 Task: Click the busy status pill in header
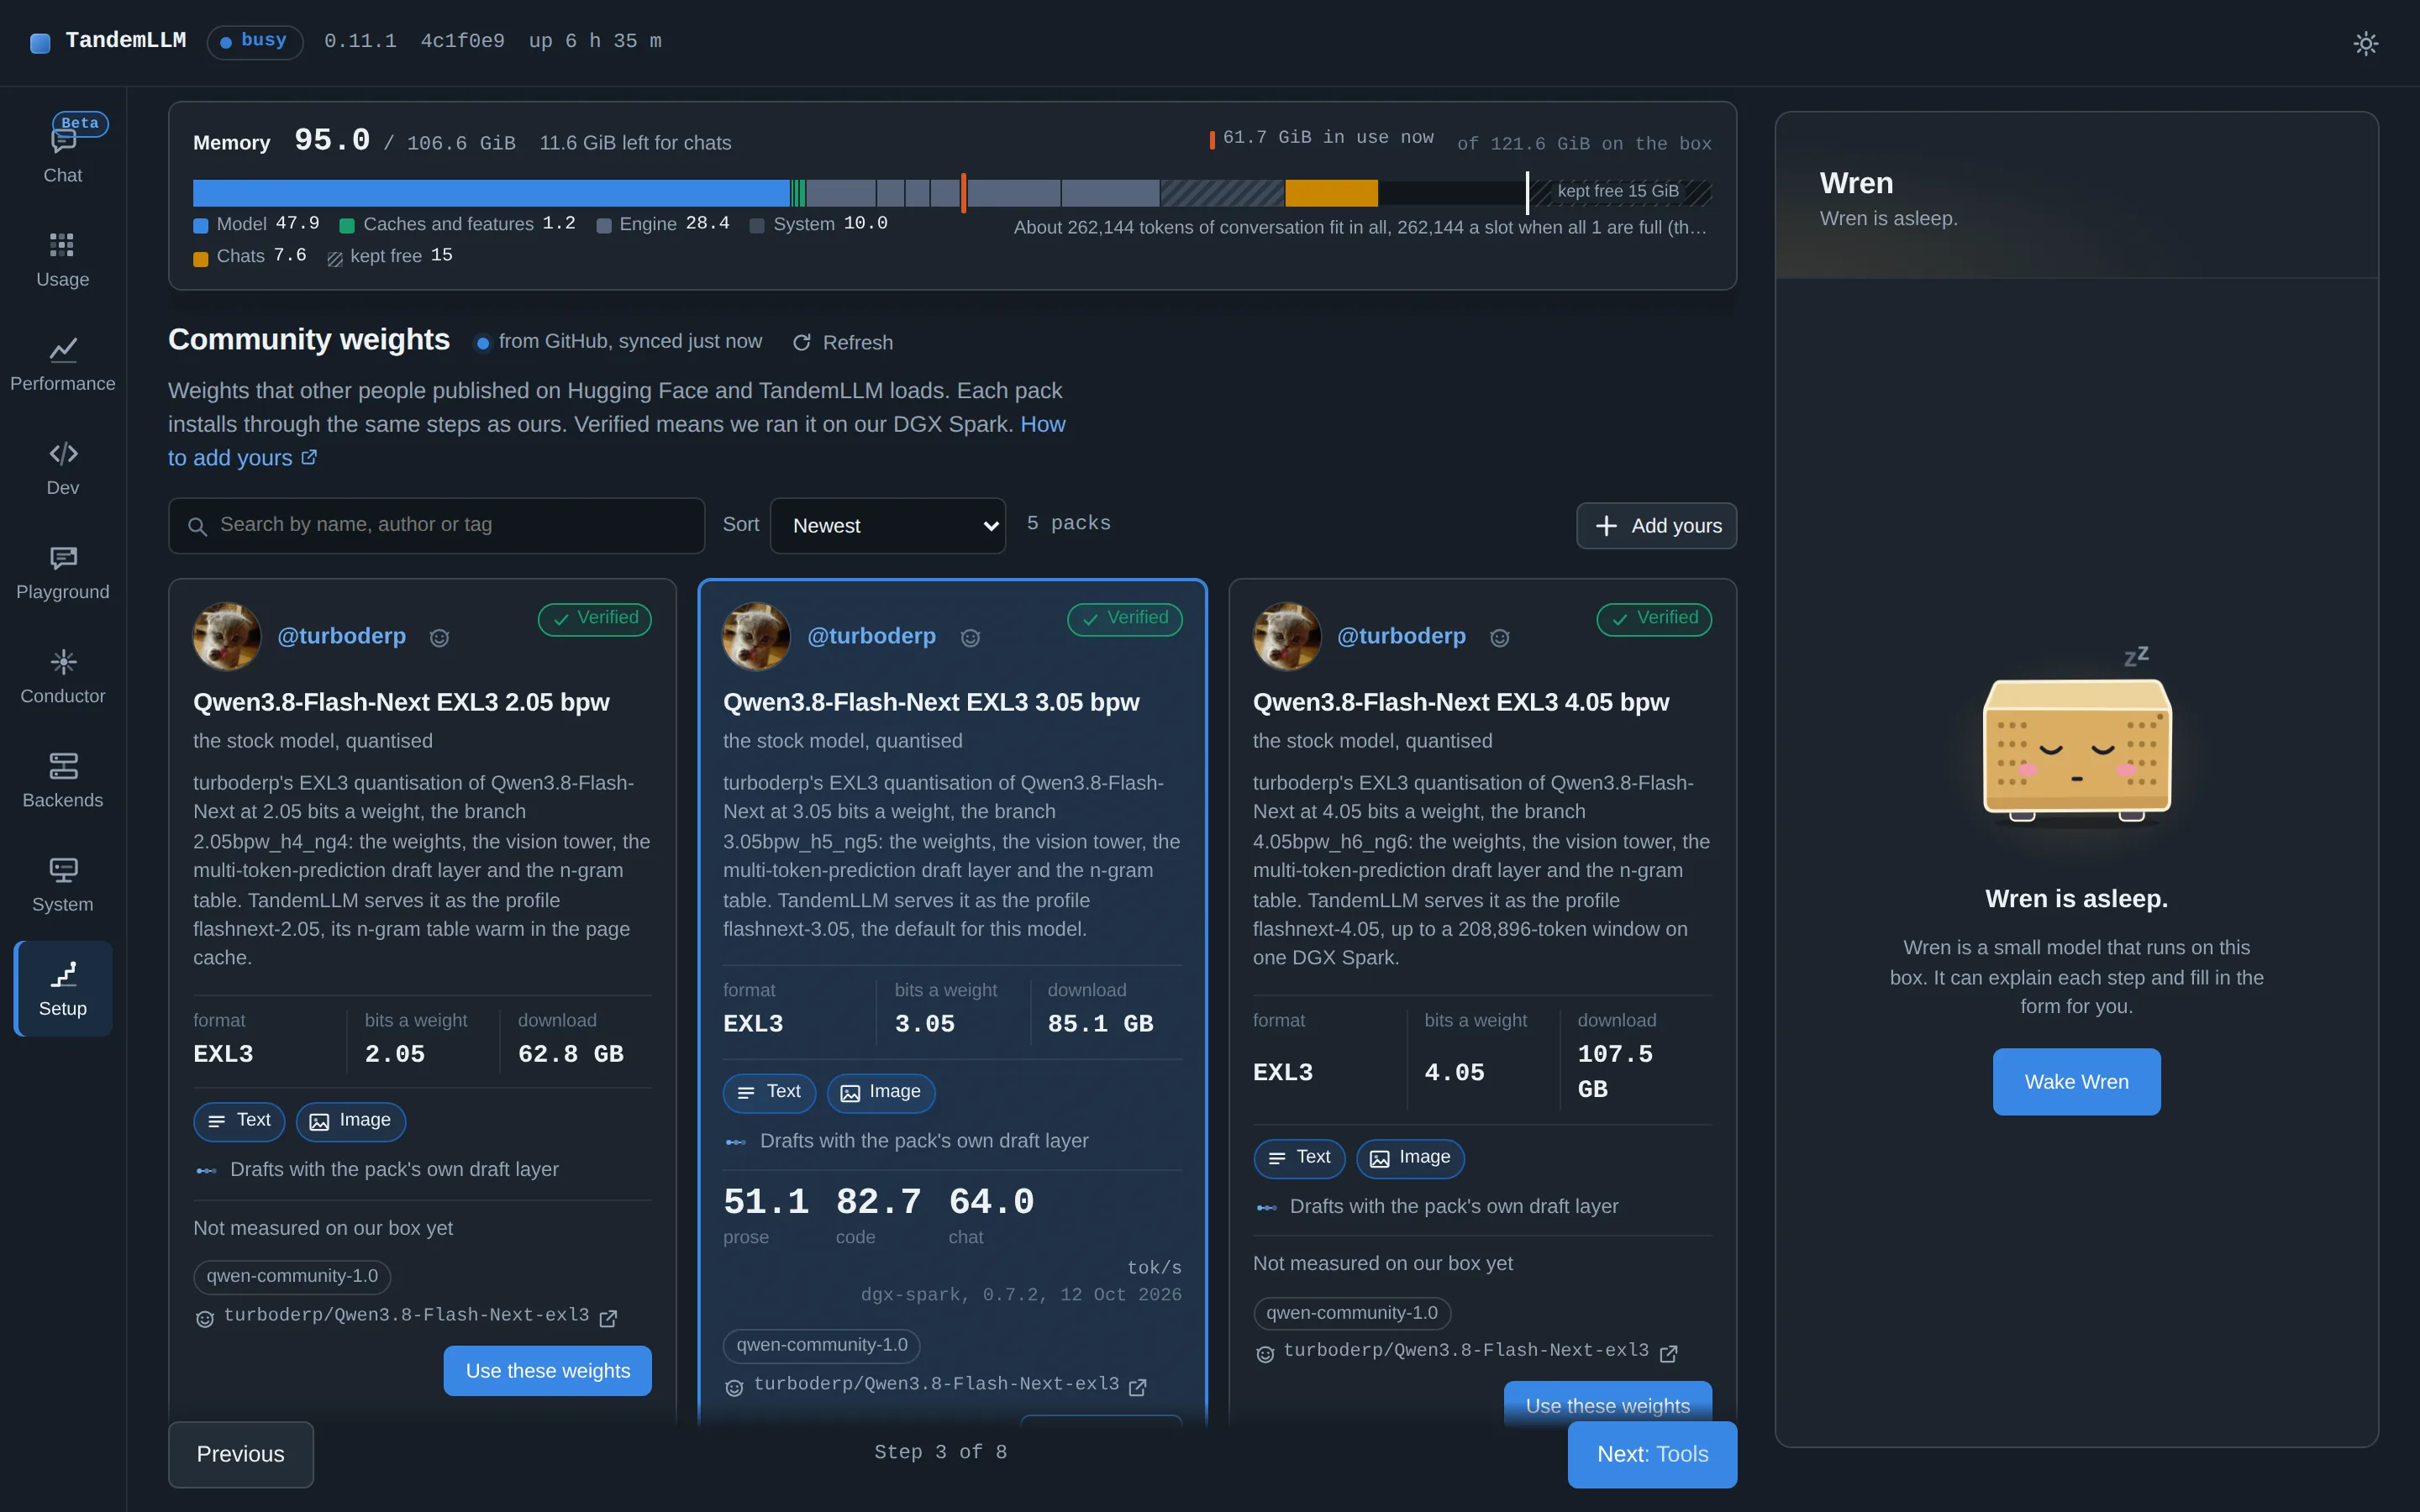[x=255, y=42]
